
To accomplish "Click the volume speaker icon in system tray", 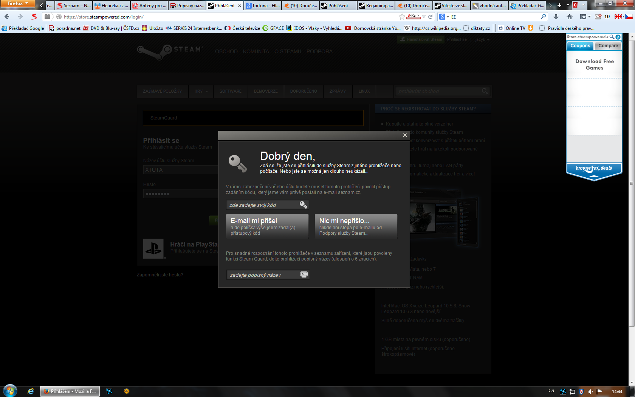I will [590, 391].
